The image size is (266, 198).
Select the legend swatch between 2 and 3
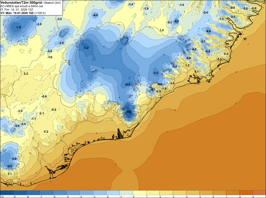[x=166, y=193]
